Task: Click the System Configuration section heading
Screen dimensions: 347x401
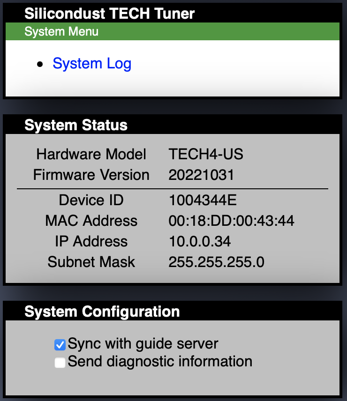Action: [x=102, y=312]
